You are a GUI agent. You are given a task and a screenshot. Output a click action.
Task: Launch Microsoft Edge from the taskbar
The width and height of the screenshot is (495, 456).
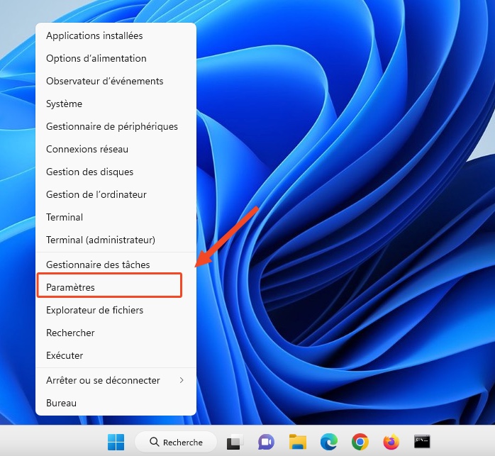[328, 443]
